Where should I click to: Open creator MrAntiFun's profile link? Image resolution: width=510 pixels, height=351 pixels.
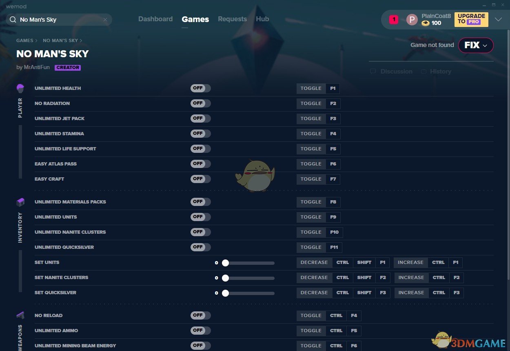coord(38,67)
